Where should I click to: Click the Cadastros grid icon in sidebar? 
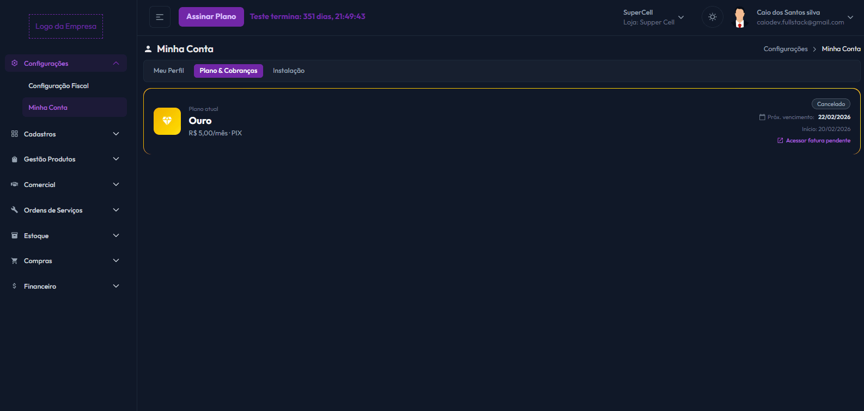[15, 134]
